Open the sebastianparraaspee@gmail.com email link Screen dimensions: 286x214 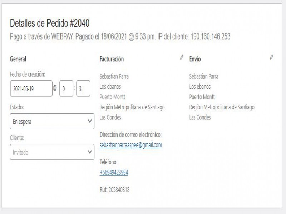click(x=130, y=145)
